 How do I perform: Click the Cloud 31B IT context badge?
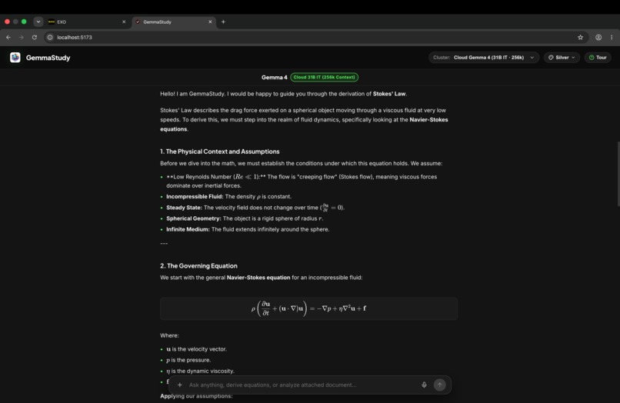coord(325,77)
